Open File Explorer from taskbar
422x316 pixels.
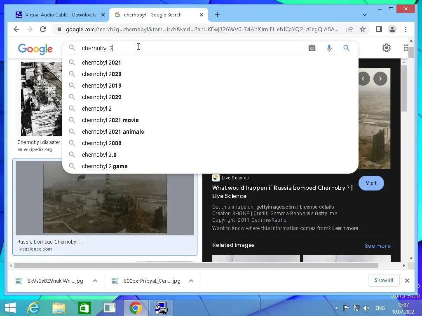point(59,308)
